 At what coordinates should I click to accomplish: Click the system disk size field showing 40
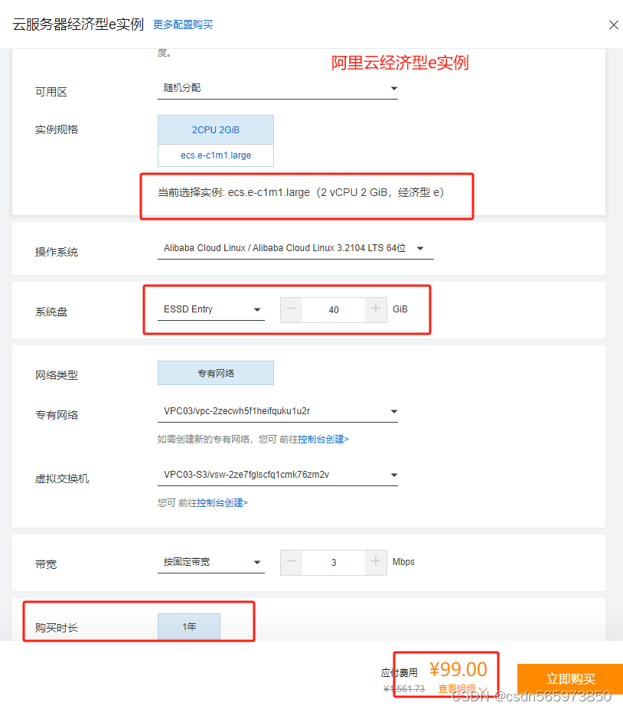[x=334, y=310]
